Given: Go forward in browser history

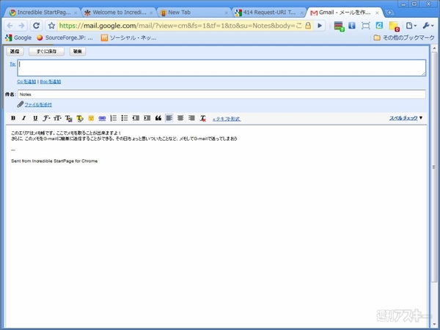Looking at the screenshot, I should pyautogui.click(x=21, y=26).
